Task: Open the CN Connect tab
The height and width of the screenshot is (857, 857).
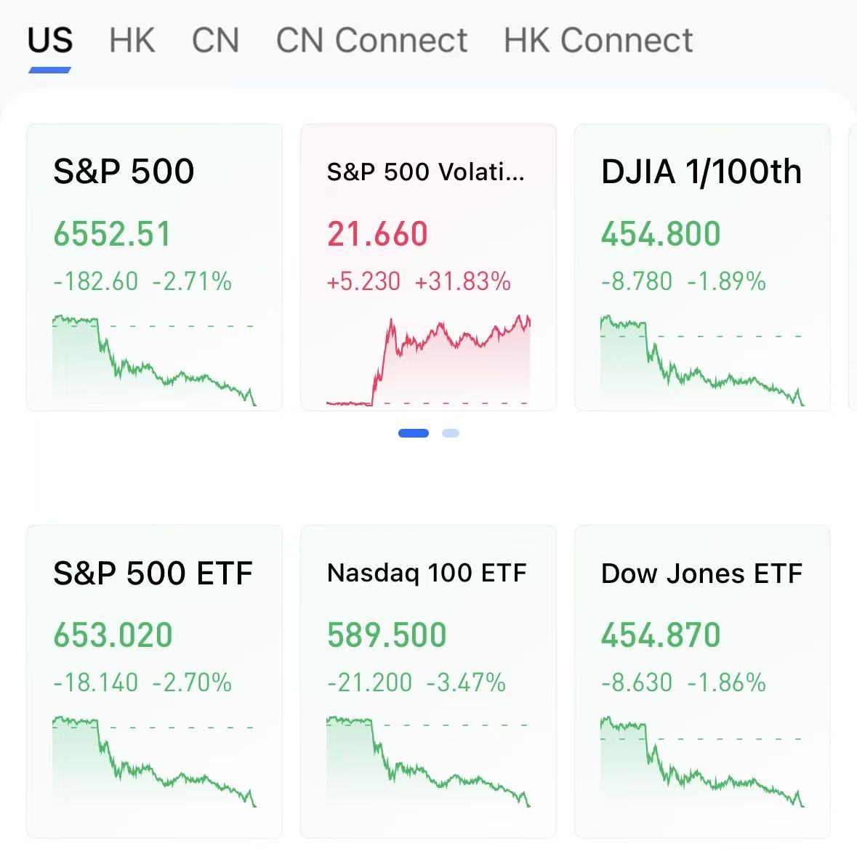Action: (371, 40)
